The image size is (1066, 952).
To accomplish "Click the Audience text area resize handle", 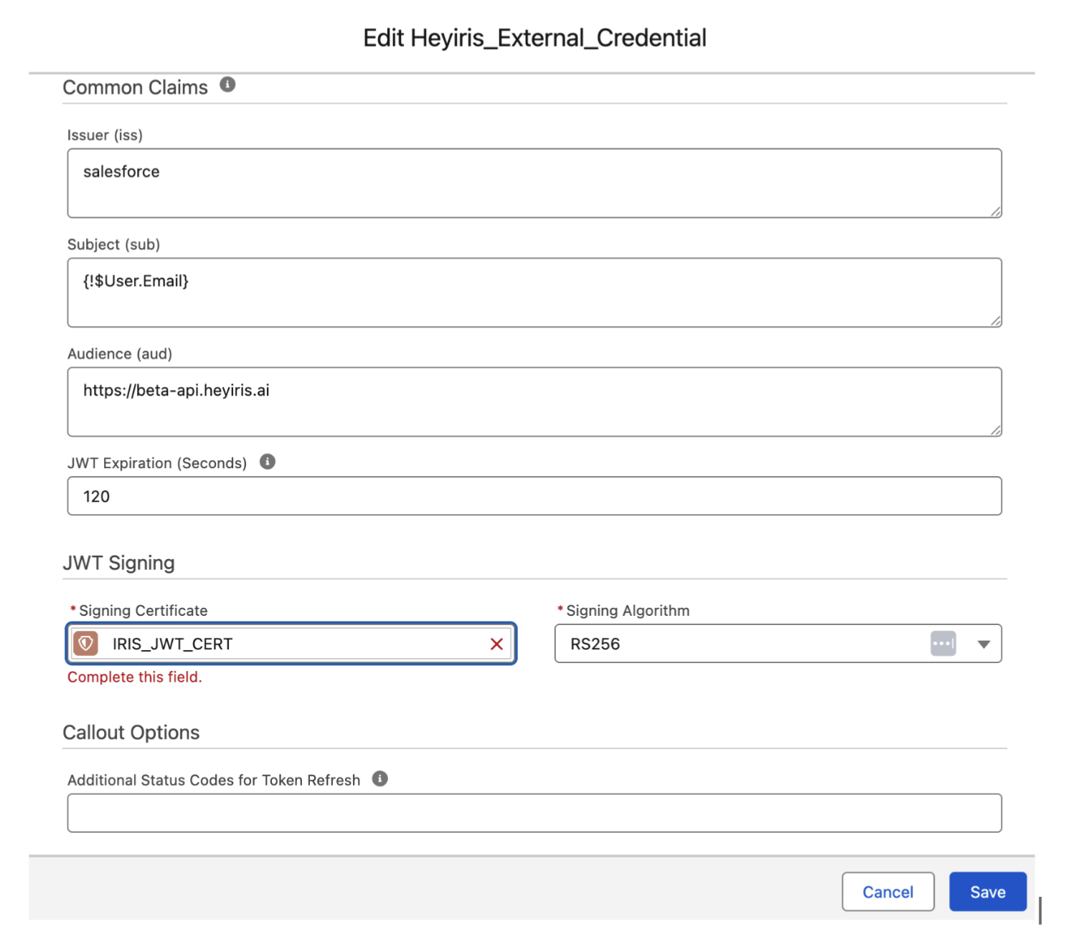I will [x=996, y=430].
